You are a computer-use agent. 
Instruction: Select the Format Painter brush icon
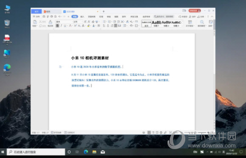50,22
